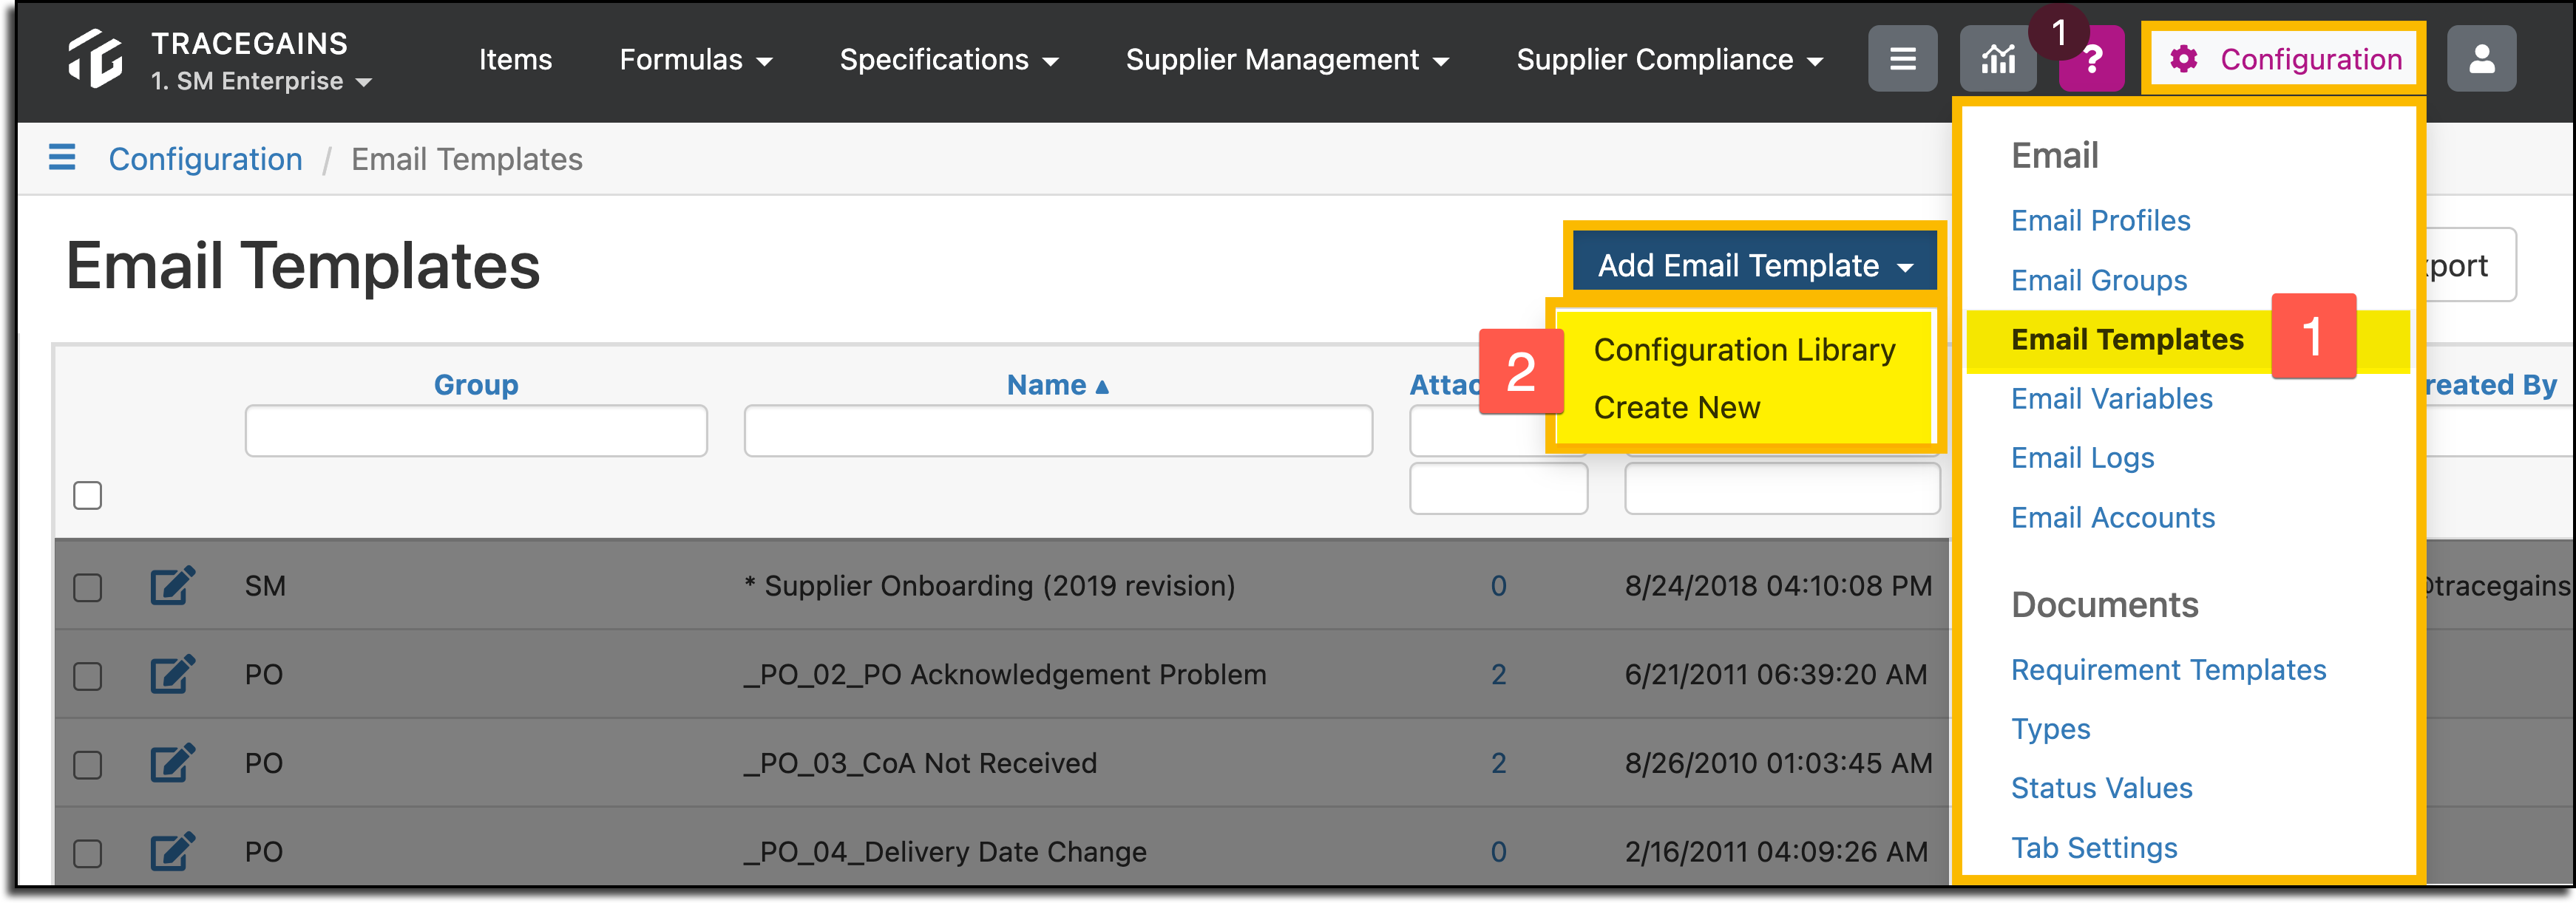Toggle the select-all checkbox in table header

88,495
